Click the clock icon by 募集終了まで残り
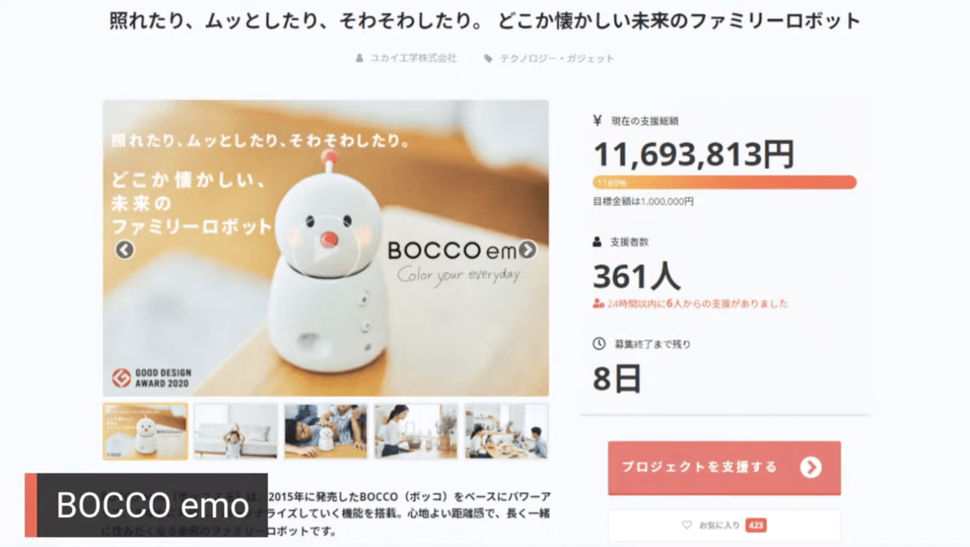The width and height of the screenshot is (970, 547). tap(598, 344)
